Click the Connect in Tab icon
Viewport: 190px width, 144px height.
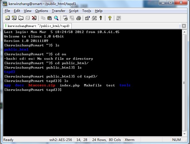[21, 18]
